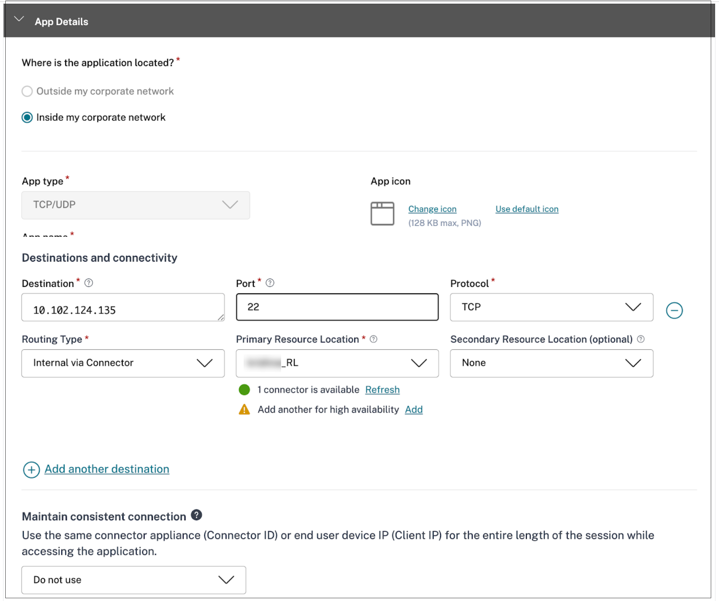This screenshot has height=601, width=719.
Task: Select Inside my corporate network option
Action: tap(27, 117)
